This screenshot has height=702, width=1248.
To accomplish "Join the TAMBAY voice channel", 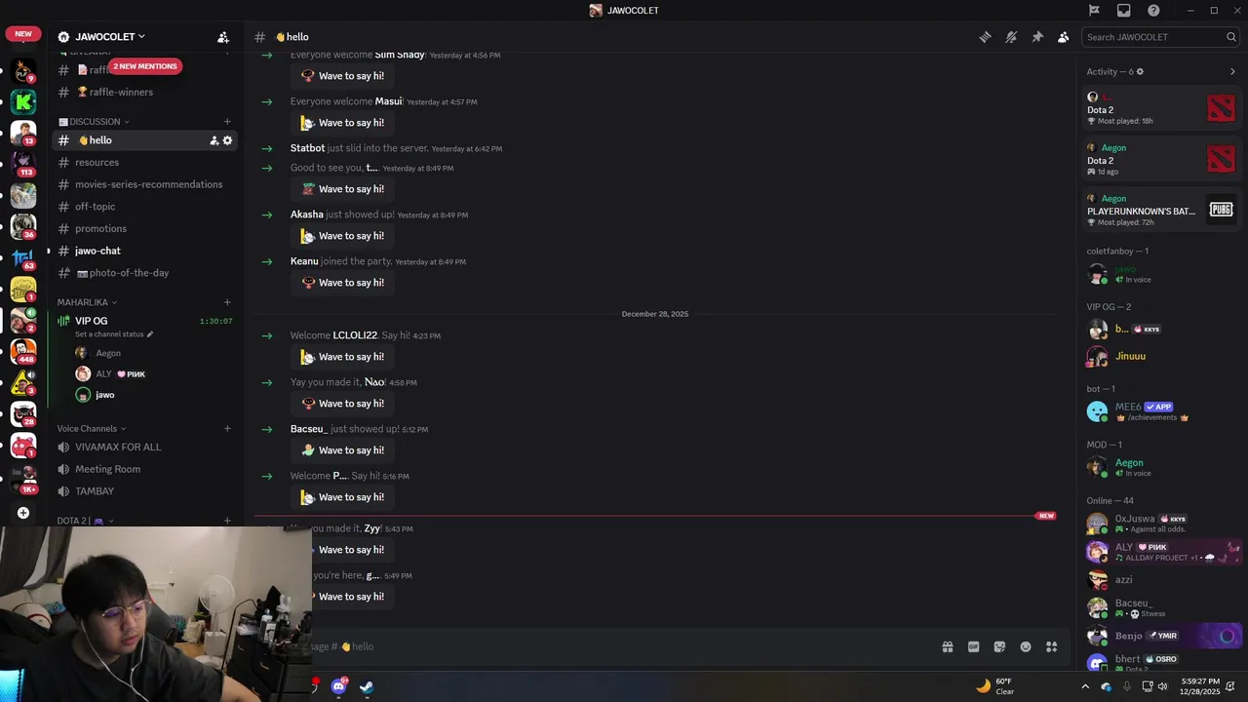I will (x=143, y=491).
